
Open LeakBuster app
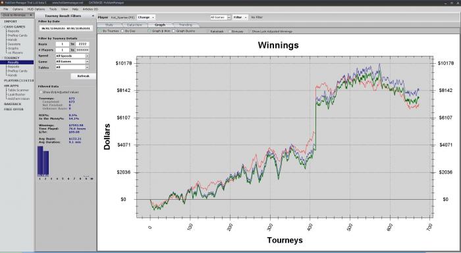(16, 95)
